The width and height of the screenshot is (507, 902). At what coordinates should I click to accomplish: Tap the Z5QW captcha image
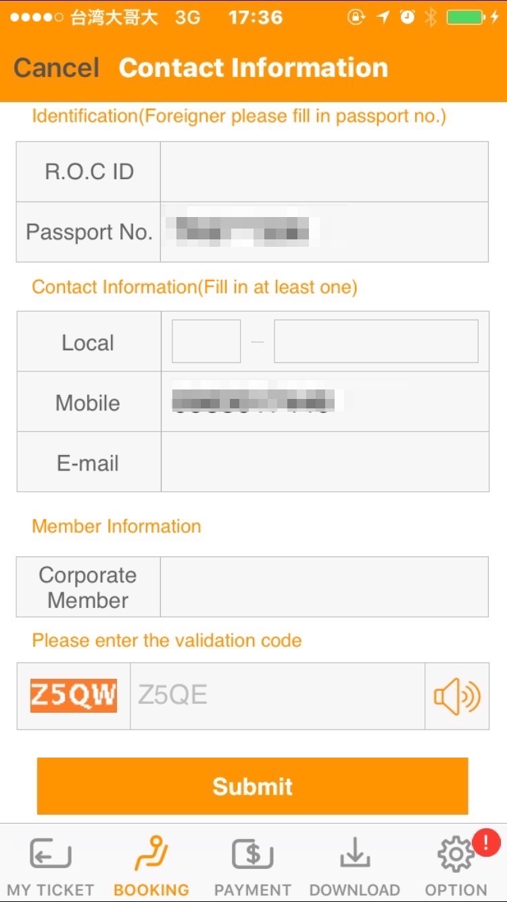click(74, 696)
